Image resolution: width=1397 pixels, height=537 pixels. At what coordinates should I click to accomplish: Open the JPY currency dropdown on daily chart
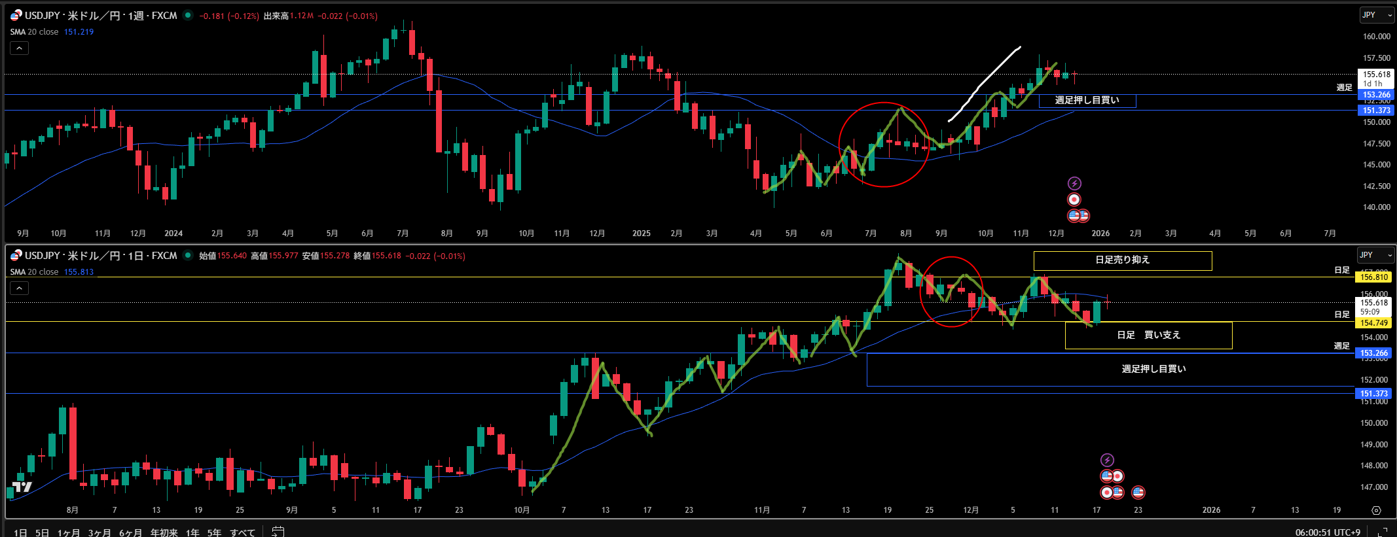(x=1375, y=255)
